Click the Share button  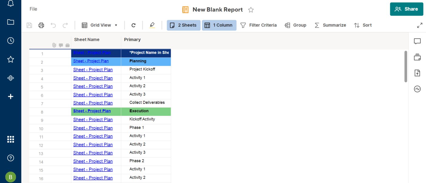click(x=406, y=9)
